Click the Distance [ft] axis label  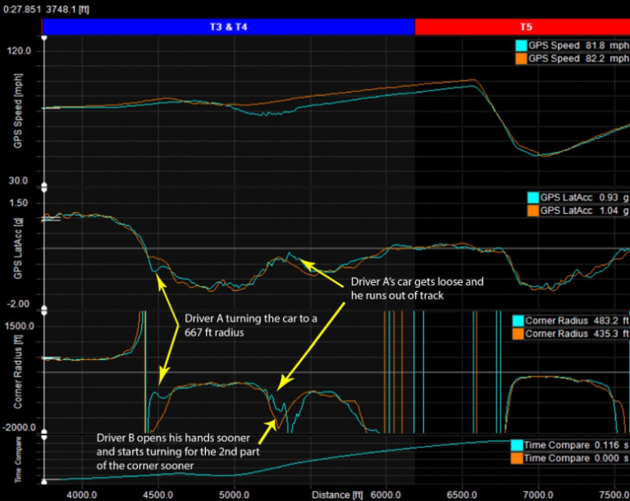(336, 494)
